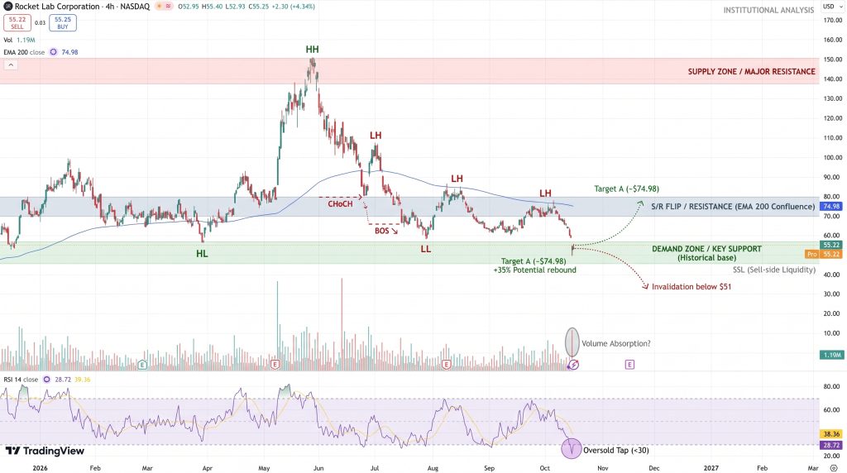The width and height of the screenshot is (847, 473).
Task: Select the EMA 200 close legend entry
Action: click(x=24, y=52)
